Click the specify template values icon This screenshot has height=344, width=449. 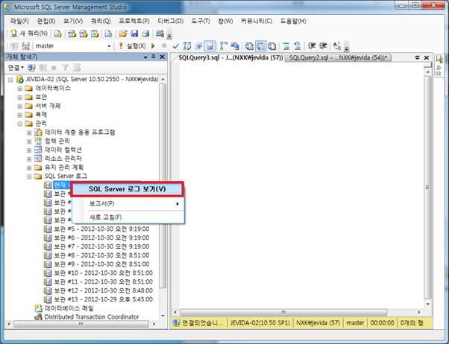(337, 45)
